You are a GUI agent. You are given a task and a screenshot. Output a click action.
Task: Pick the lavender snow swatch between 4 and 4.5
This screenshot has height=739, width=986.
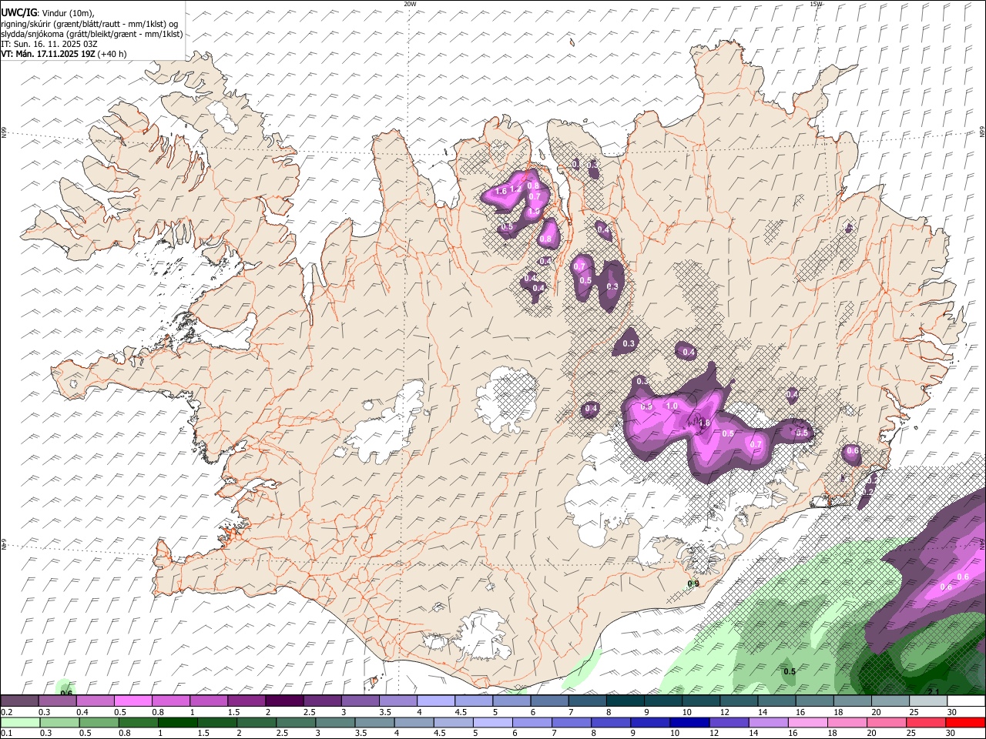click(x=435, y=701)
